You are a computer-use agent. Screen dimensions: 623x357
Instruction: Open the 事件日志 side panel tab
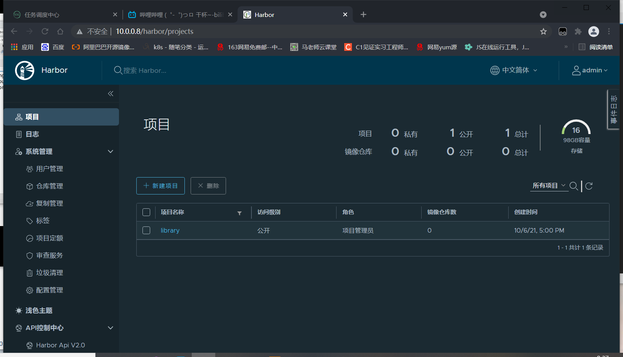click(614, 110)
